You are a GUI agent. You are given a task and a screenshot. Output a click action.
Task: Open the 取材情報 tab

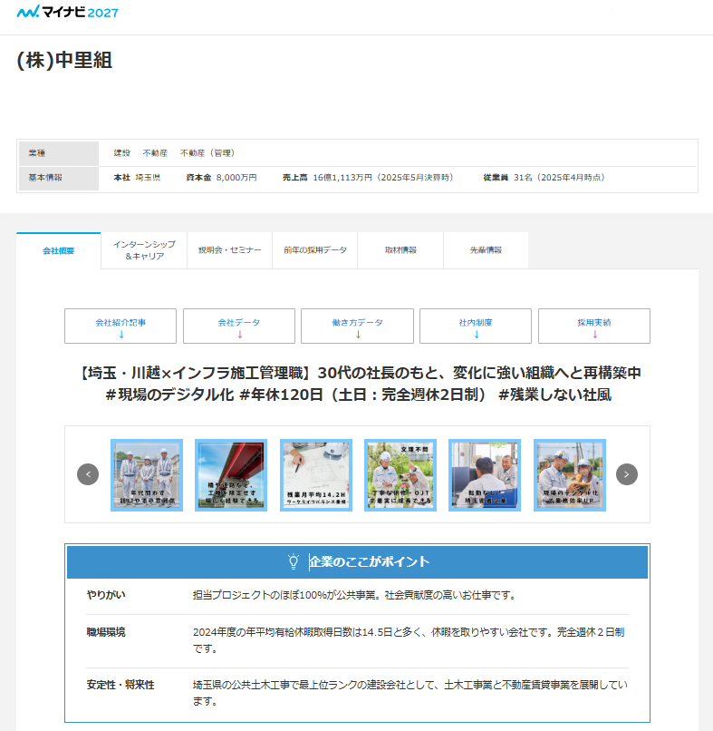400,250
